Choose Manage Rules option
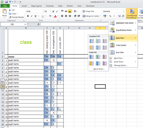 point(121,65)
